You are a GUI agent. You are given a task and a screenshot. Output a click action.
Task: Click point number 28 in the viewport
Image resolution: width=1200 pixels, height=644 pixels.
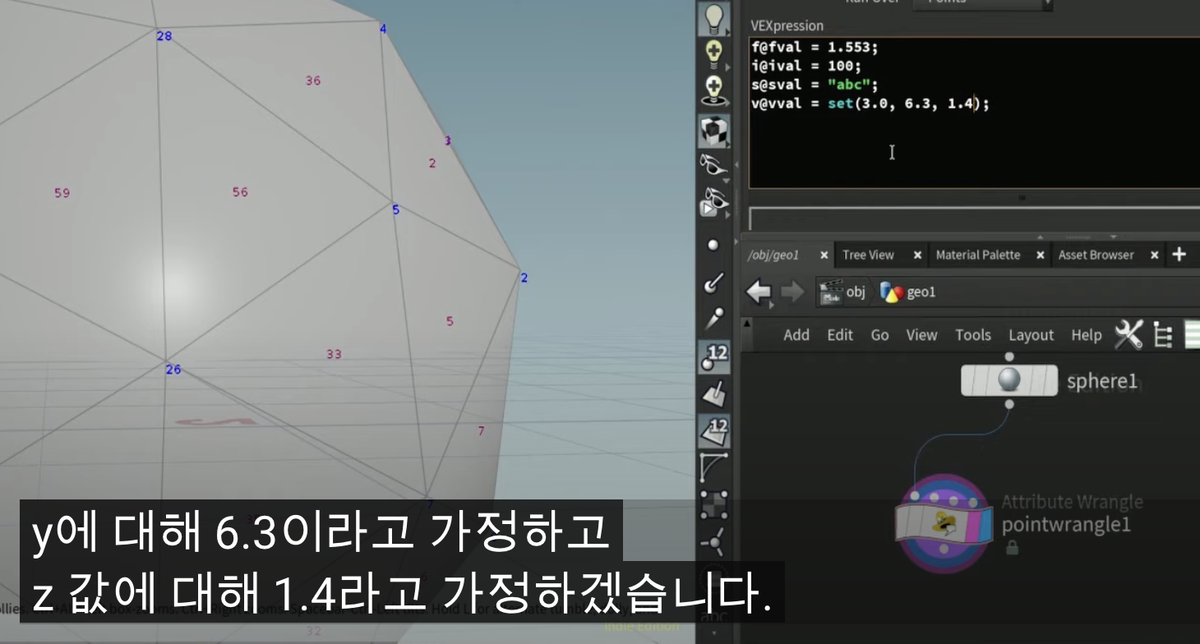[164, 36]
